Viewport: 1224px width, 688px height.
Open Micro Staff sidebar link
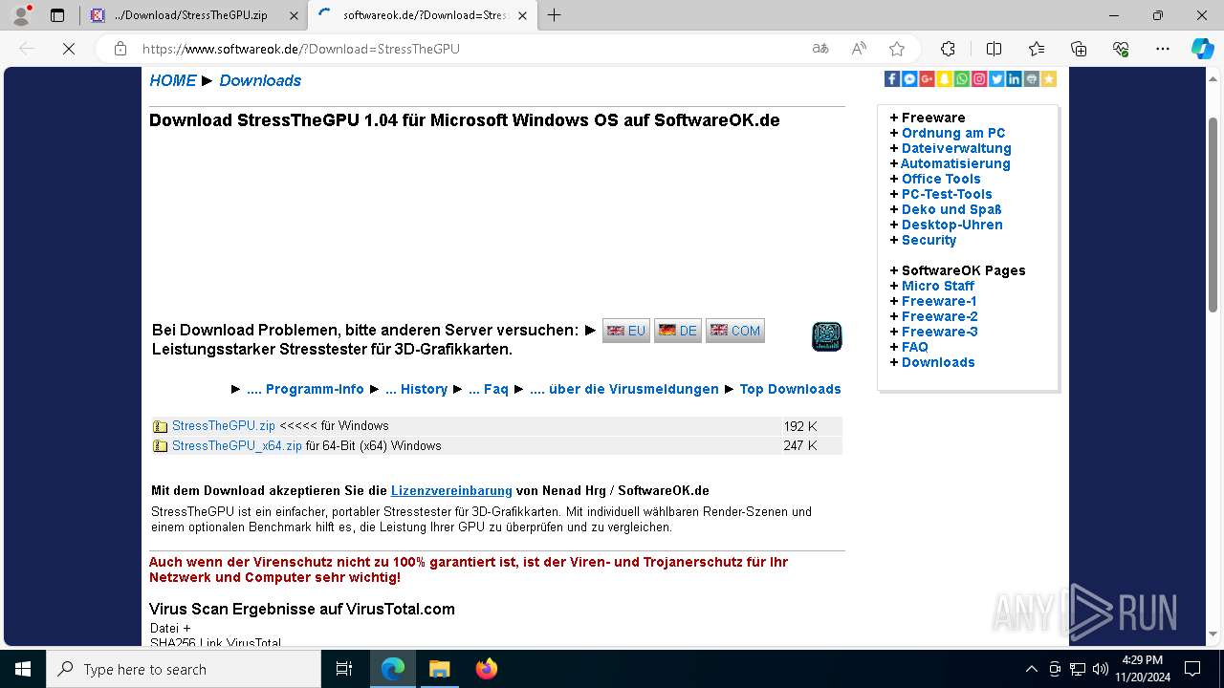pyautogui.click(x=938, y=286)
